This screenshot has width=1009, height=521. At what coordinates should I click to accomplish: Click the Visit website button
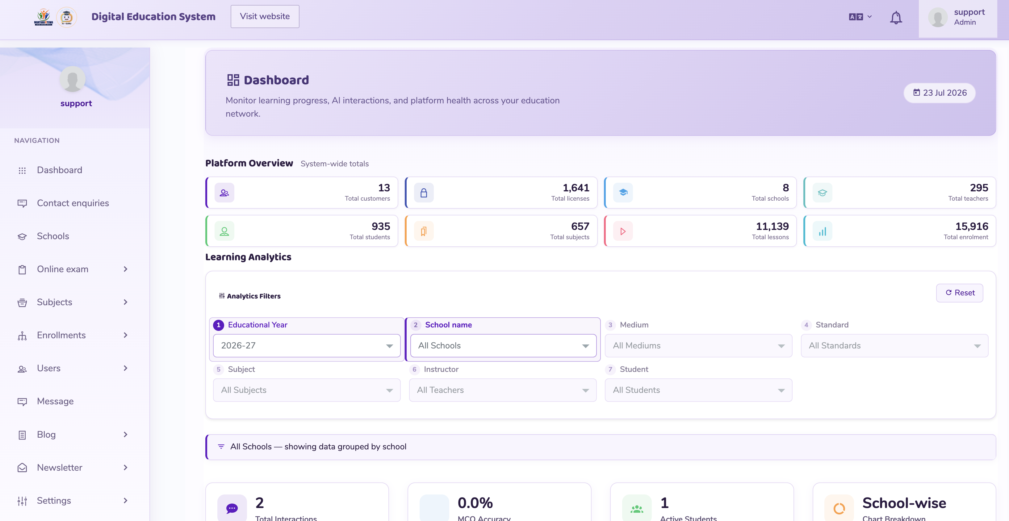265,16
